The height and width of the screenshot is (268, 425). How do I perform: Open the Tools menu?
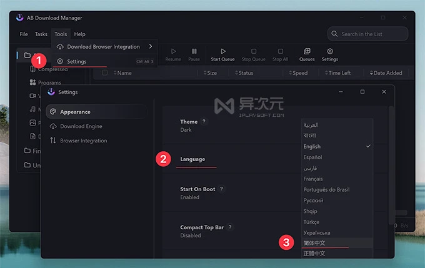click(61, 34)
